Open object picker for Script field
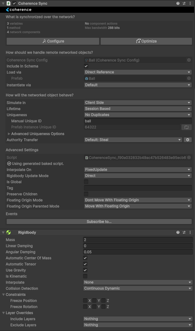 (x=189, y=158)
